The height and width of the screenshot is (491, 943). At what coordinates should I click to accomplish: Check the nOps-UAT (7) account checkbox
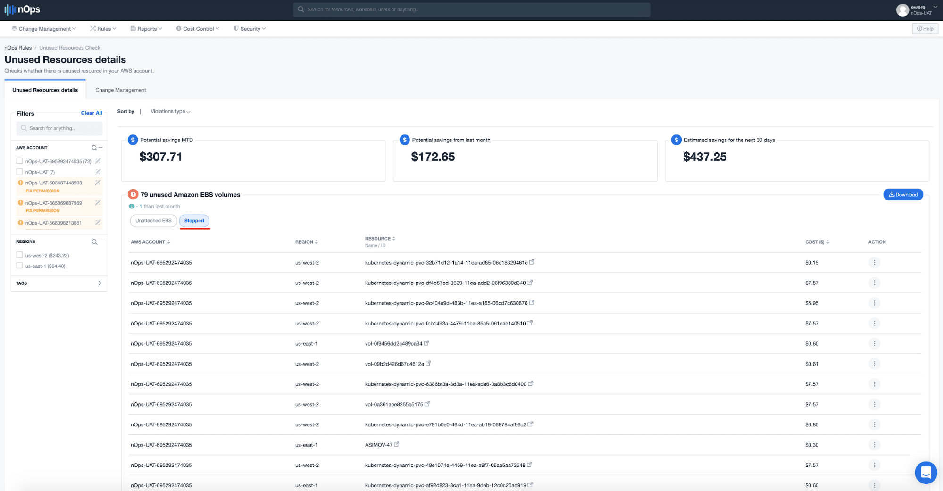pyautogui.click(x=19, y=172)
